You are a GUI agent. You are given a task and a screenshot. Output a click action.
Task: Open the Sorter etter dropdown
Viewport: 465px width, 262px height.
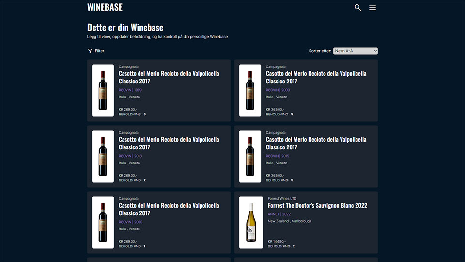coord(355,51)
